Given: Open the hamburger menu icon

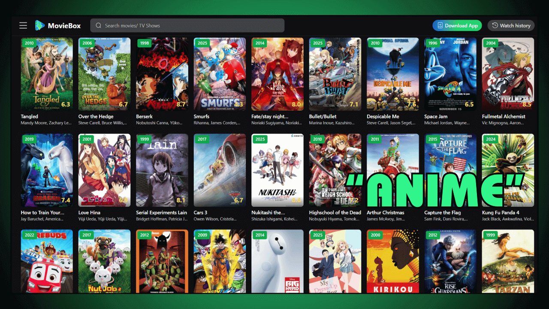Looking at the screenshot, I should coord(23,25).
